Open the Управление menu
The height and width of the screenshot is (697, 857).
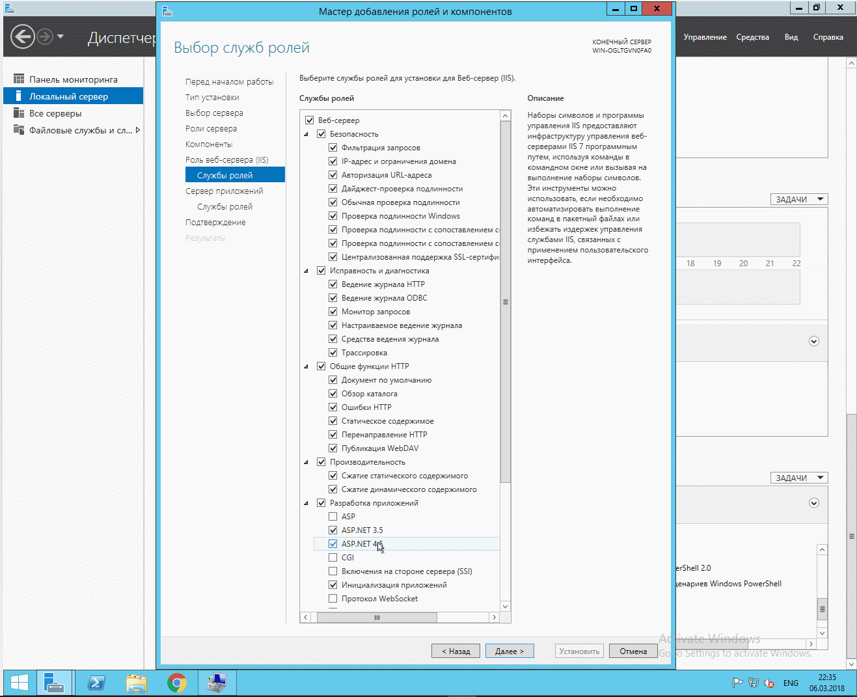705,37
